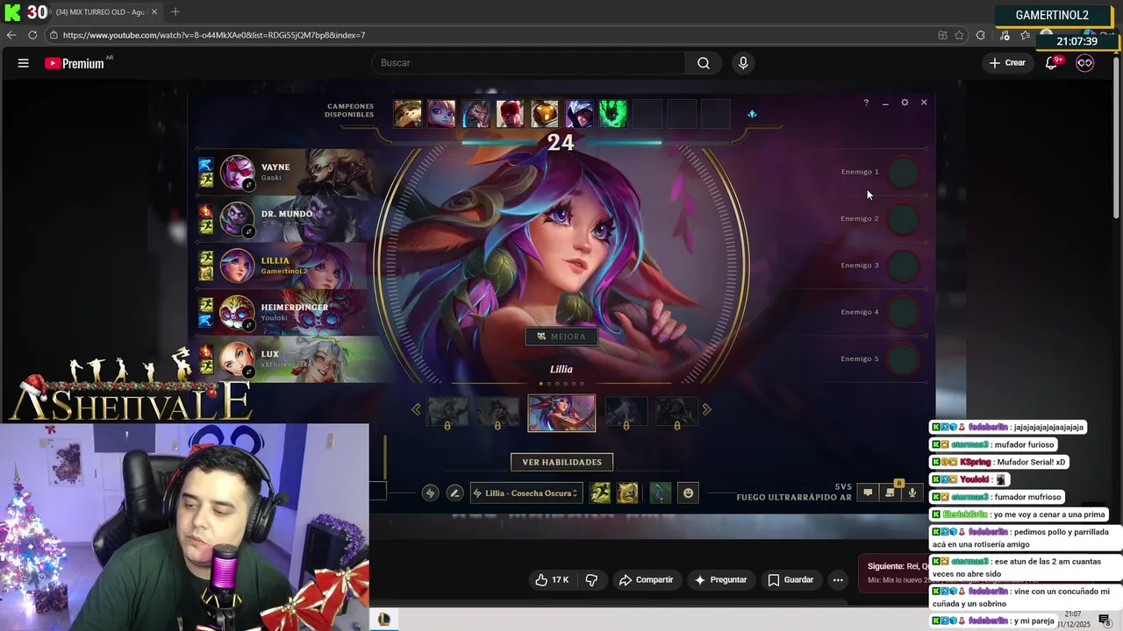Share video via Compartir button
Image resolution: width=1123 pixels, height=631 pixels.
coord(647,580)
